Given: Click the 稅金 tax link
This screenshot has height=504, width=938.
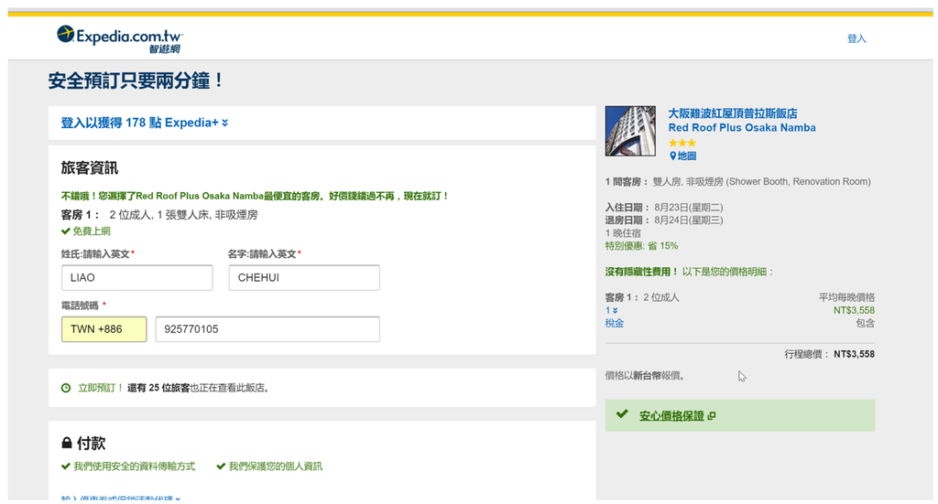Looking at the screenshot, I should coord(615,323).
